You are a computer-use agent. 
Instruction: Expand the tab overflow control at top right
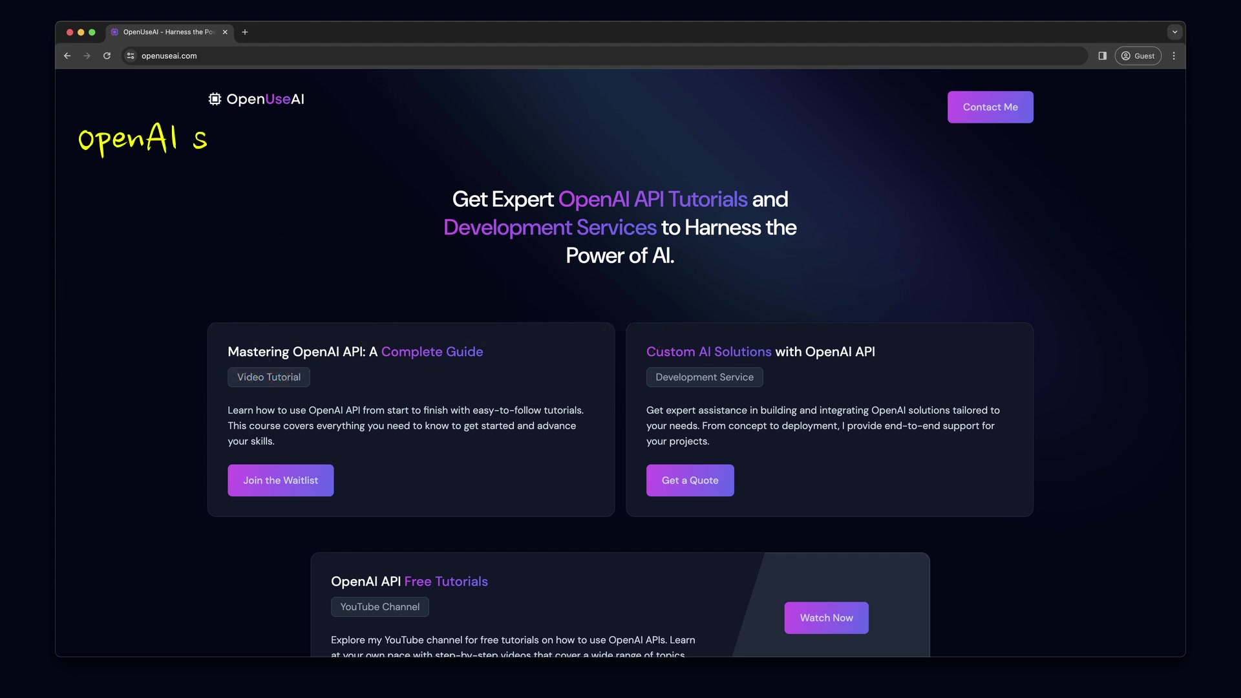[1174, 32]
